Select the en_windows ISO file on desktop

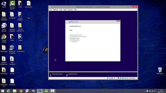(29, 4)
